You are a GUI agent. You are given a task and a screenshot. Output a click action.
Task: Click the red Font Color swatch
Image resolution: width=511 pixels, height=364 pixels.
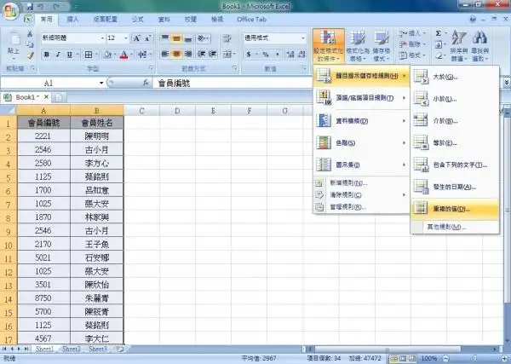(x=123, y=55)
